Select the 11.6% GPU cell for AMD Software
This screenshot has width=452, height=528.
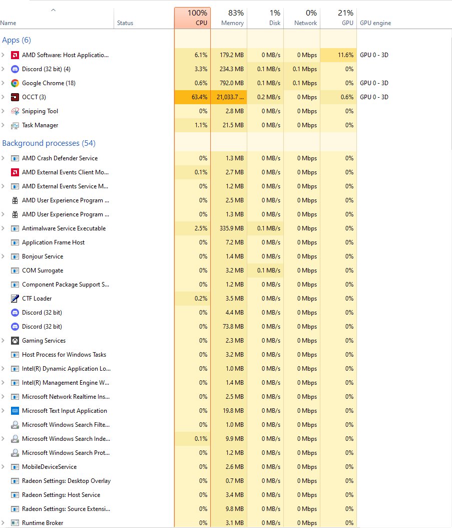338,55
